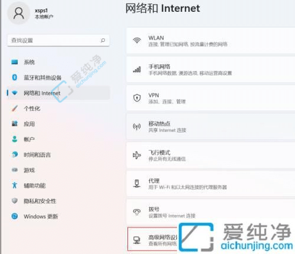Click the computer network icon for 高级网络设置

pyautogui.click(x=137, y=240)
